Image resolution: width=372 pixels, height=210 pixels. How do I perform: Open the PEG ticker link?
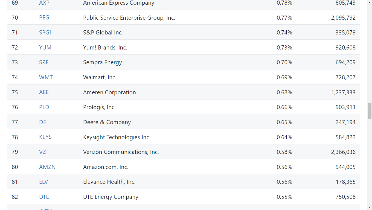tap(44, 17)
